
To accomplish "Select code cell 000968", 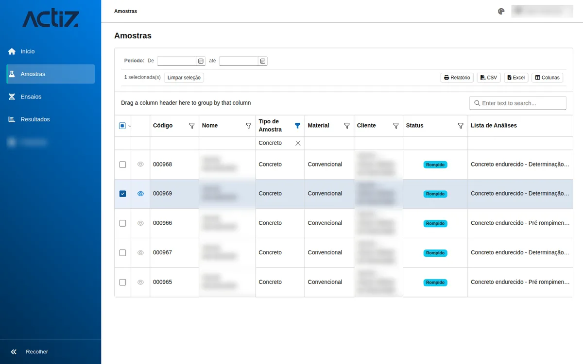I will coord(174,165).
